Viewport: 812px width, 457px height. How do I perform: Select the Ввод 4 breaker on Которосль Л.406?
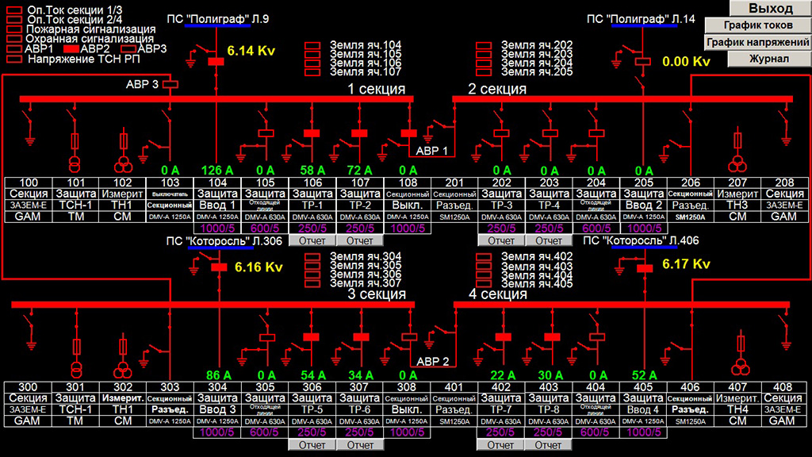click(645, 268)
